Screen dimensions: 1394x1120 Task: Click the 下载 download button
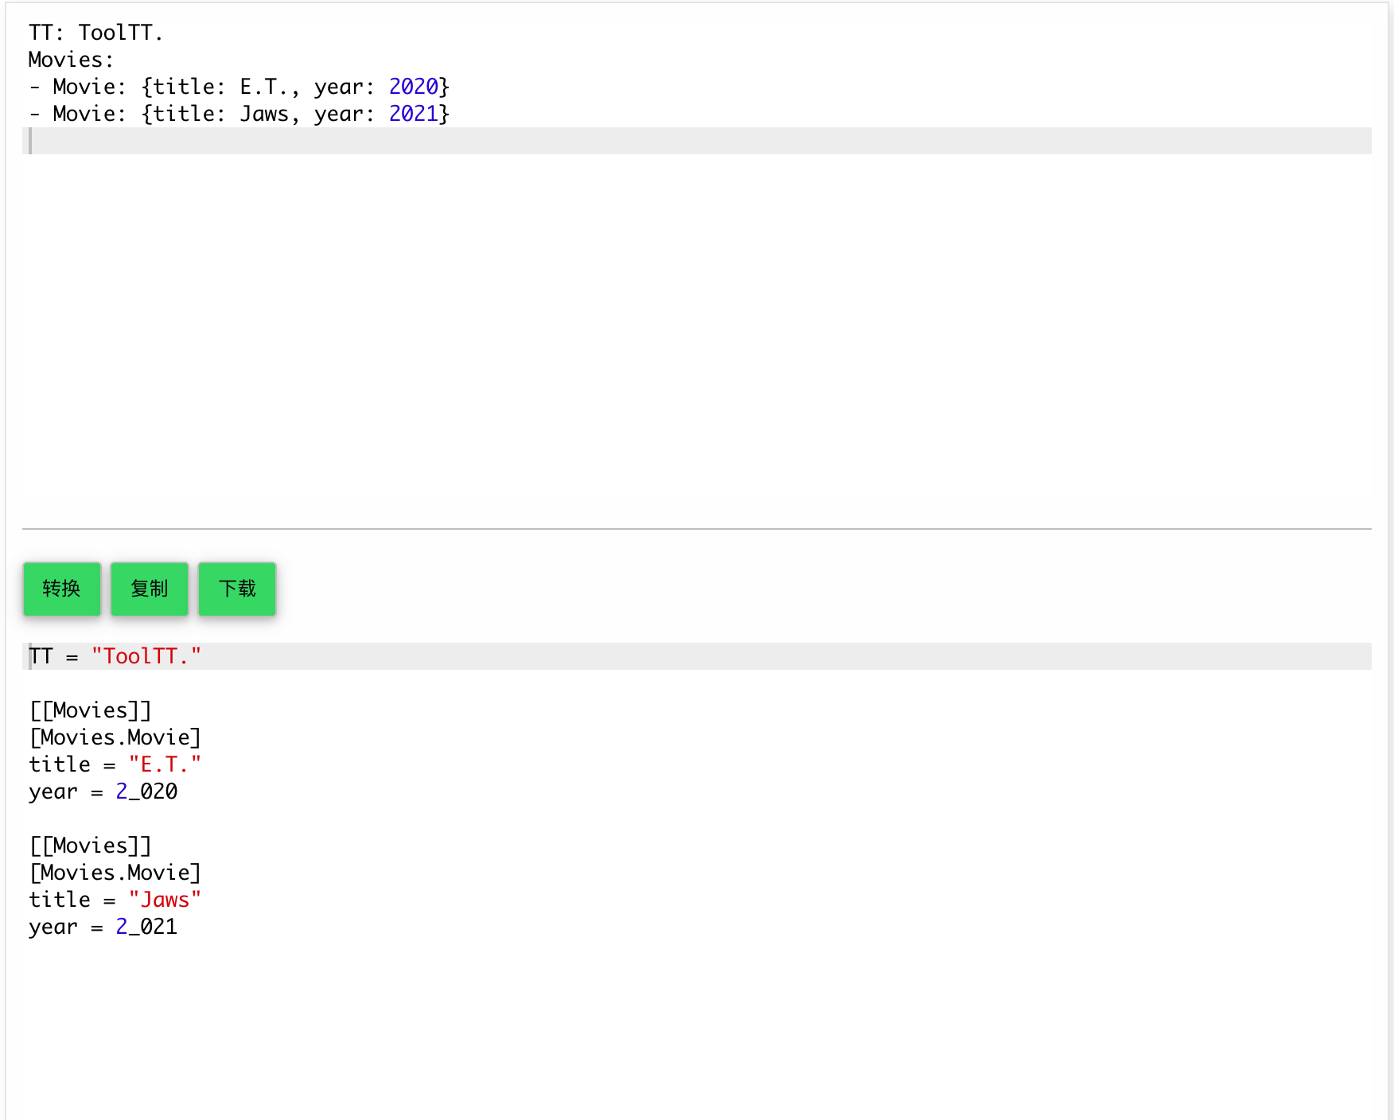(x=237, y=589)
